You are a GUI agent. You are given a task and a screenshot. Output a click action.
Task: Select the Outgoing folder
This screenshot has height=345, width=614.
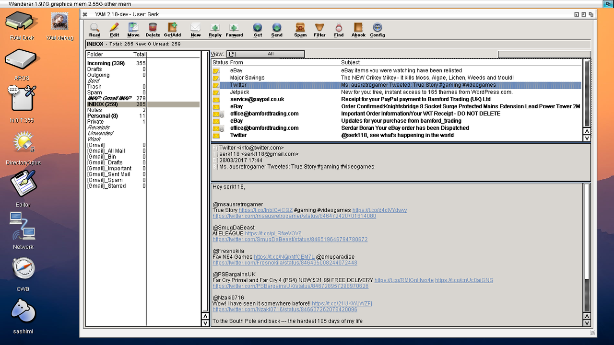click(x=117, y=75)
